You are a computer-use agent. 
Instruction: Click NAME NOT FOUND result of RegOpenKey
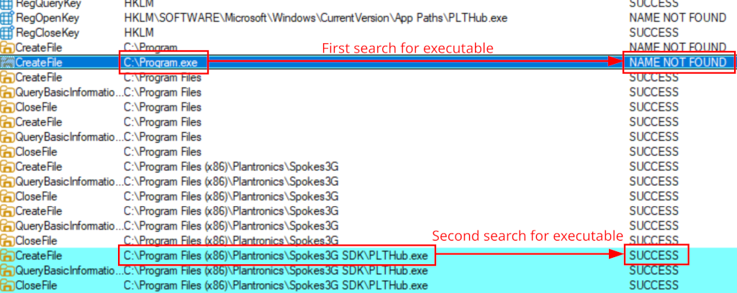click(677, 17)
